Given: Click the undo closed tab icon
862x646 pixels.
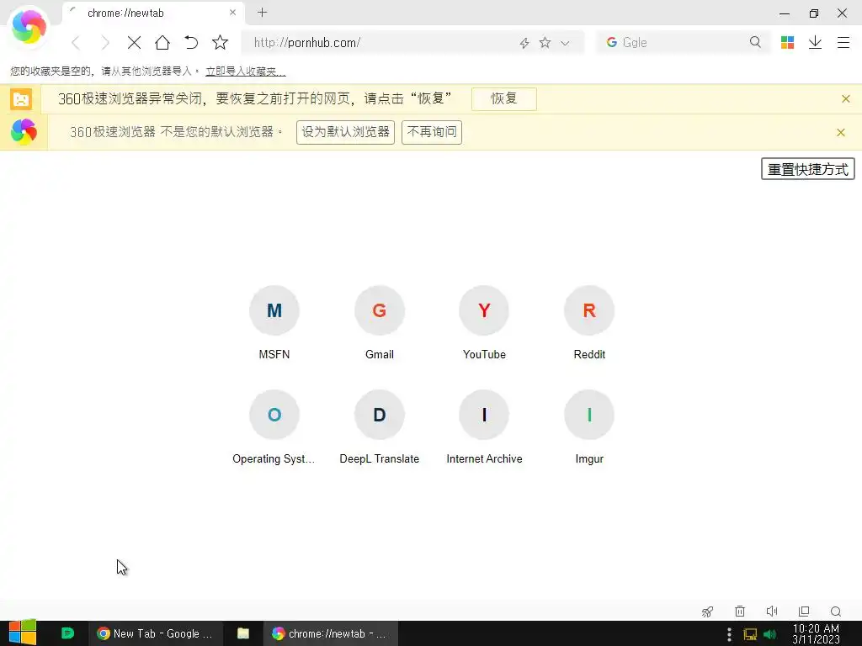Looking at the screenshot, I should coord(191,43).
